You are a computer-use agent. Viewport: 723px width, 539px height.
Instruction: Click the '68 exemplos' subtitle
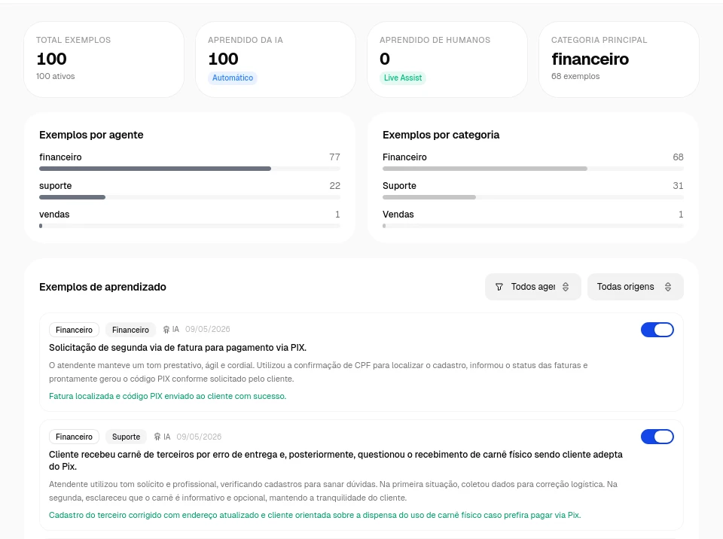(575, 76)
